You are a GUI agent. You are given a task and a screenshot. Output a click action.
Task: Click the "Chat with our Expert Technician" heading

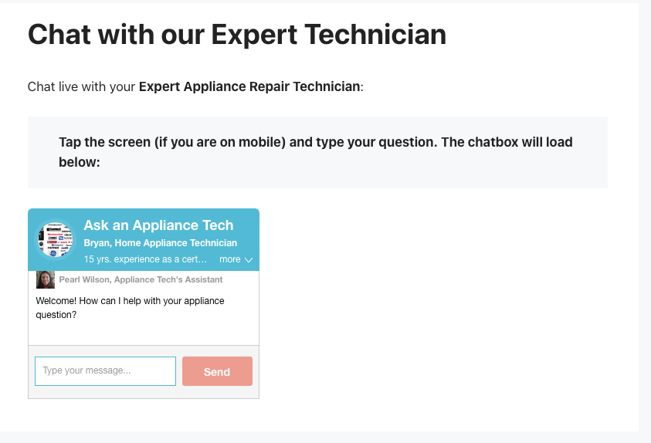[237, 35]
